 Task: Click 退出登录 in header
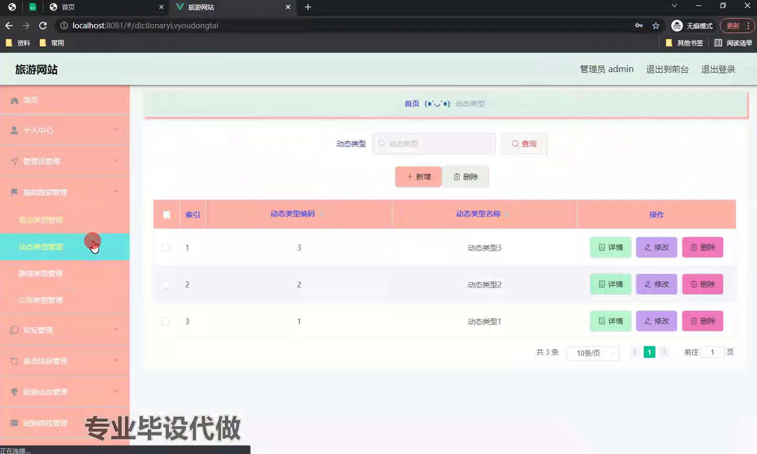click(718, 69)
